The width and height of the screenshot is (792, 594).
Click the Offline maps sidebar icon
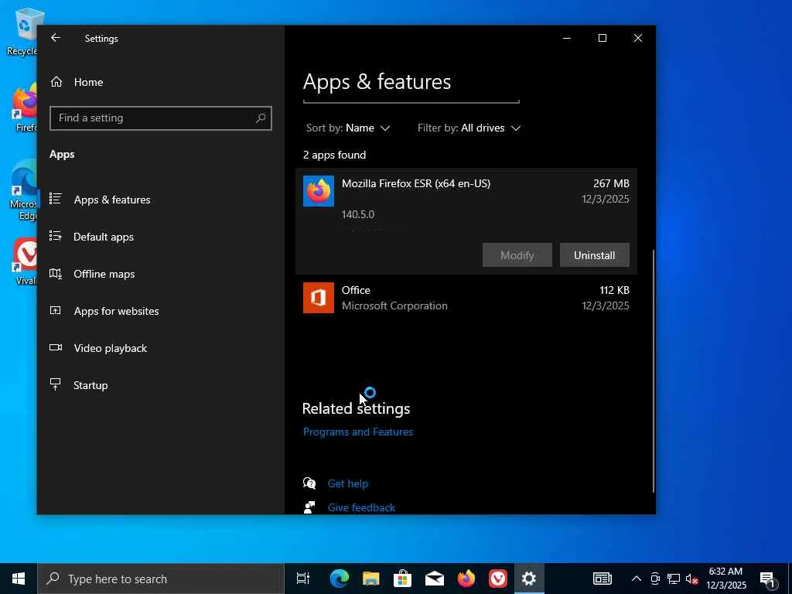pyautogui.click(x=56, y=273)
